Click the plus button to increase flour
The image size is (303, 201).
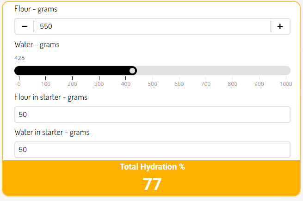280,26
